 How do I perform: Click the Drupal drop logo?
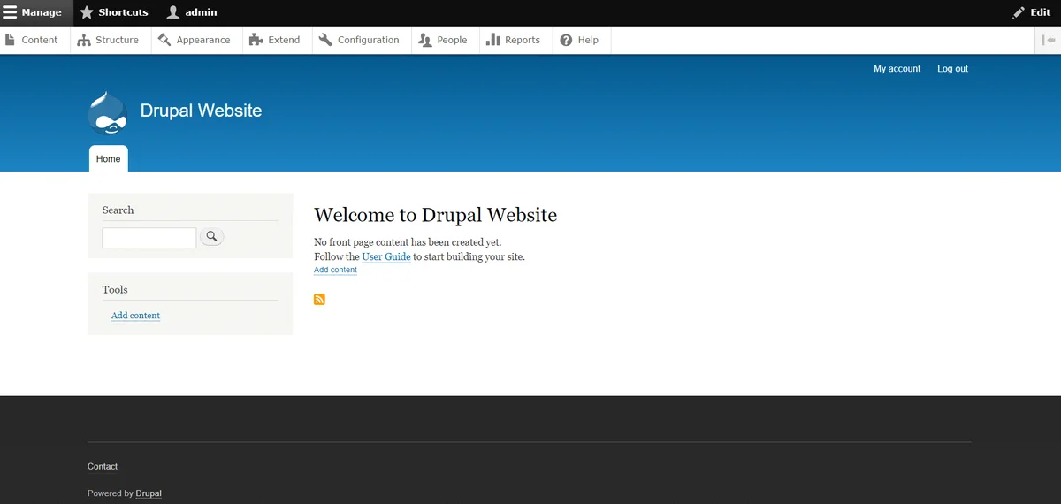coord(108,112)
